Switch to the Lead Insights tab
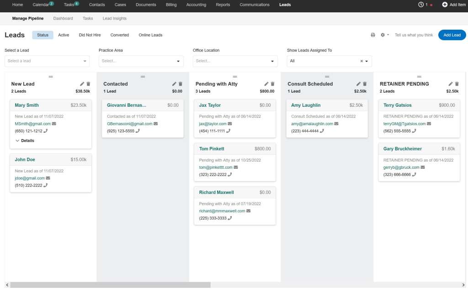This screenshot has width=468, height=291. 114,18
